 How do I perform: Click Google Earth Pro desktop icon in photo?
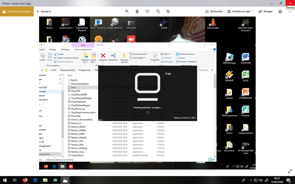click(115, 23)
